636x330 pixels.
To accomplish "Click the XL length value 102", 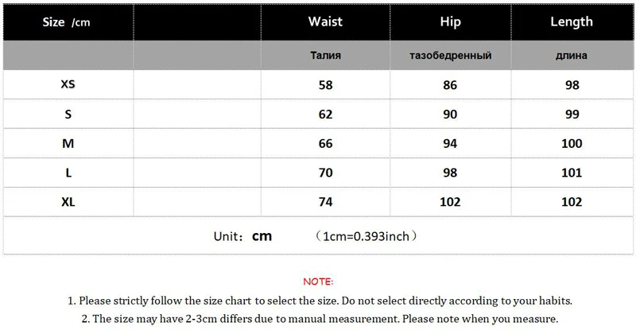I will (x=572, y=202).
